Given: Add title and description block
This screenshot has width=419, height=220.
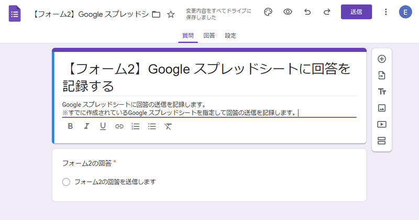Looking at the screenshot, I should pyautogui.click(x=382, y=92).
